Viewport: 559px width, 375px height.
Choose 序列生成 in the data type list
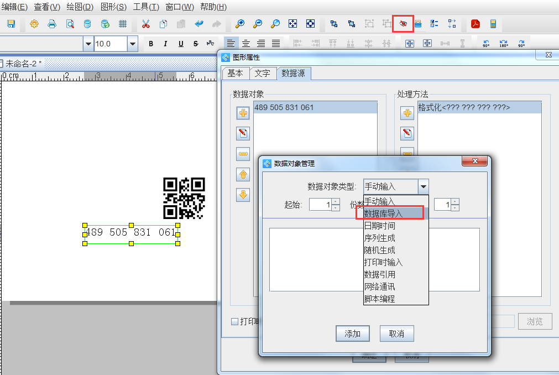coord(379,238)
